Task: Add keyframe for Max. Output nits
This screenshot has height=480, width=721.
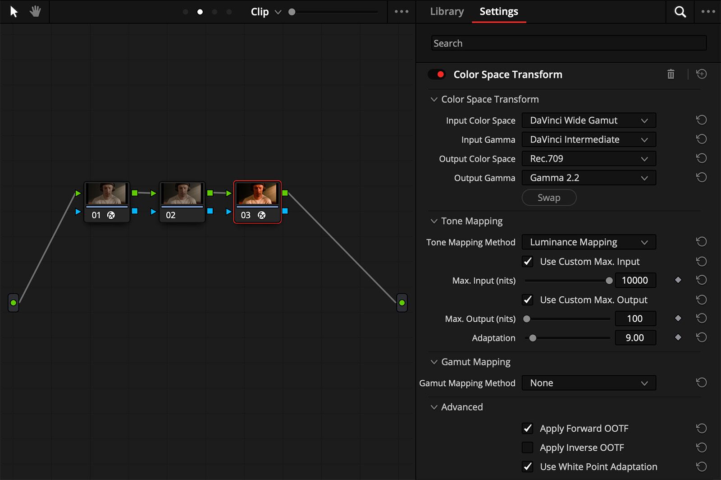Action: pyautogui.click(x=678, y=318)
